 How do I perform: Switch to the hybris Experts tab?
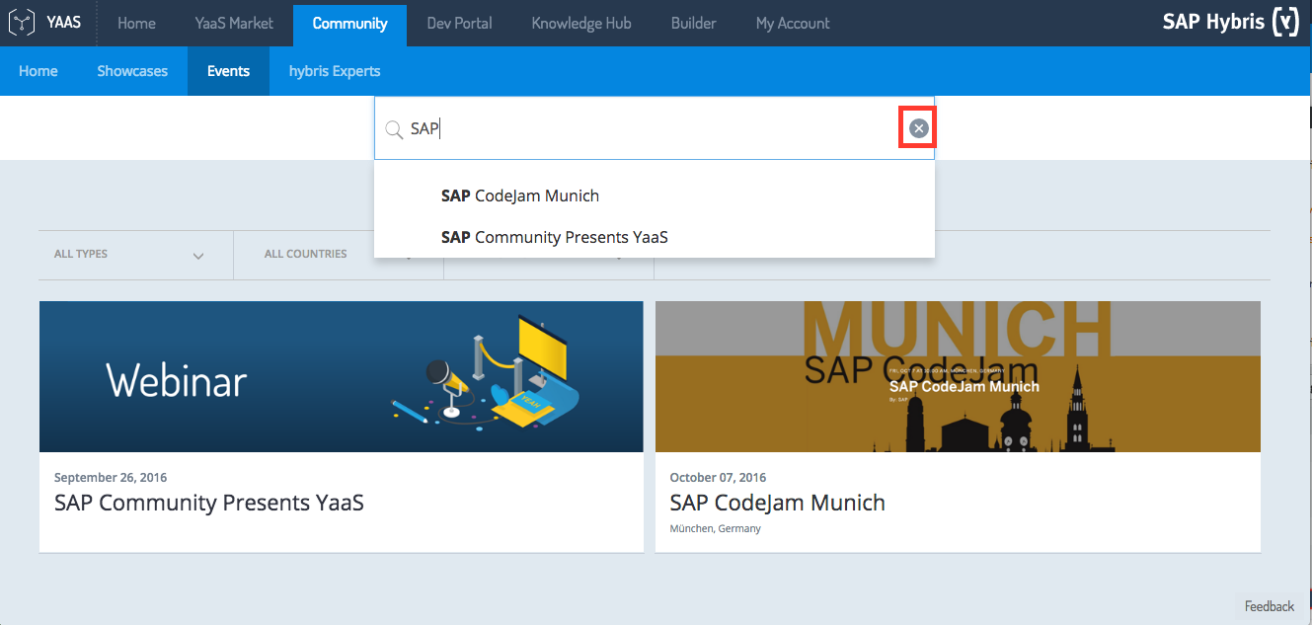point(335,71)
